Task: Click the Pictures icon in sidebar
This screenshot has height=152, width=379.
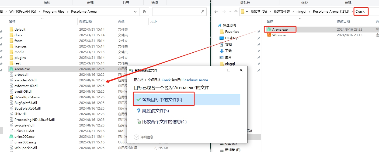Action: [222, 57]
